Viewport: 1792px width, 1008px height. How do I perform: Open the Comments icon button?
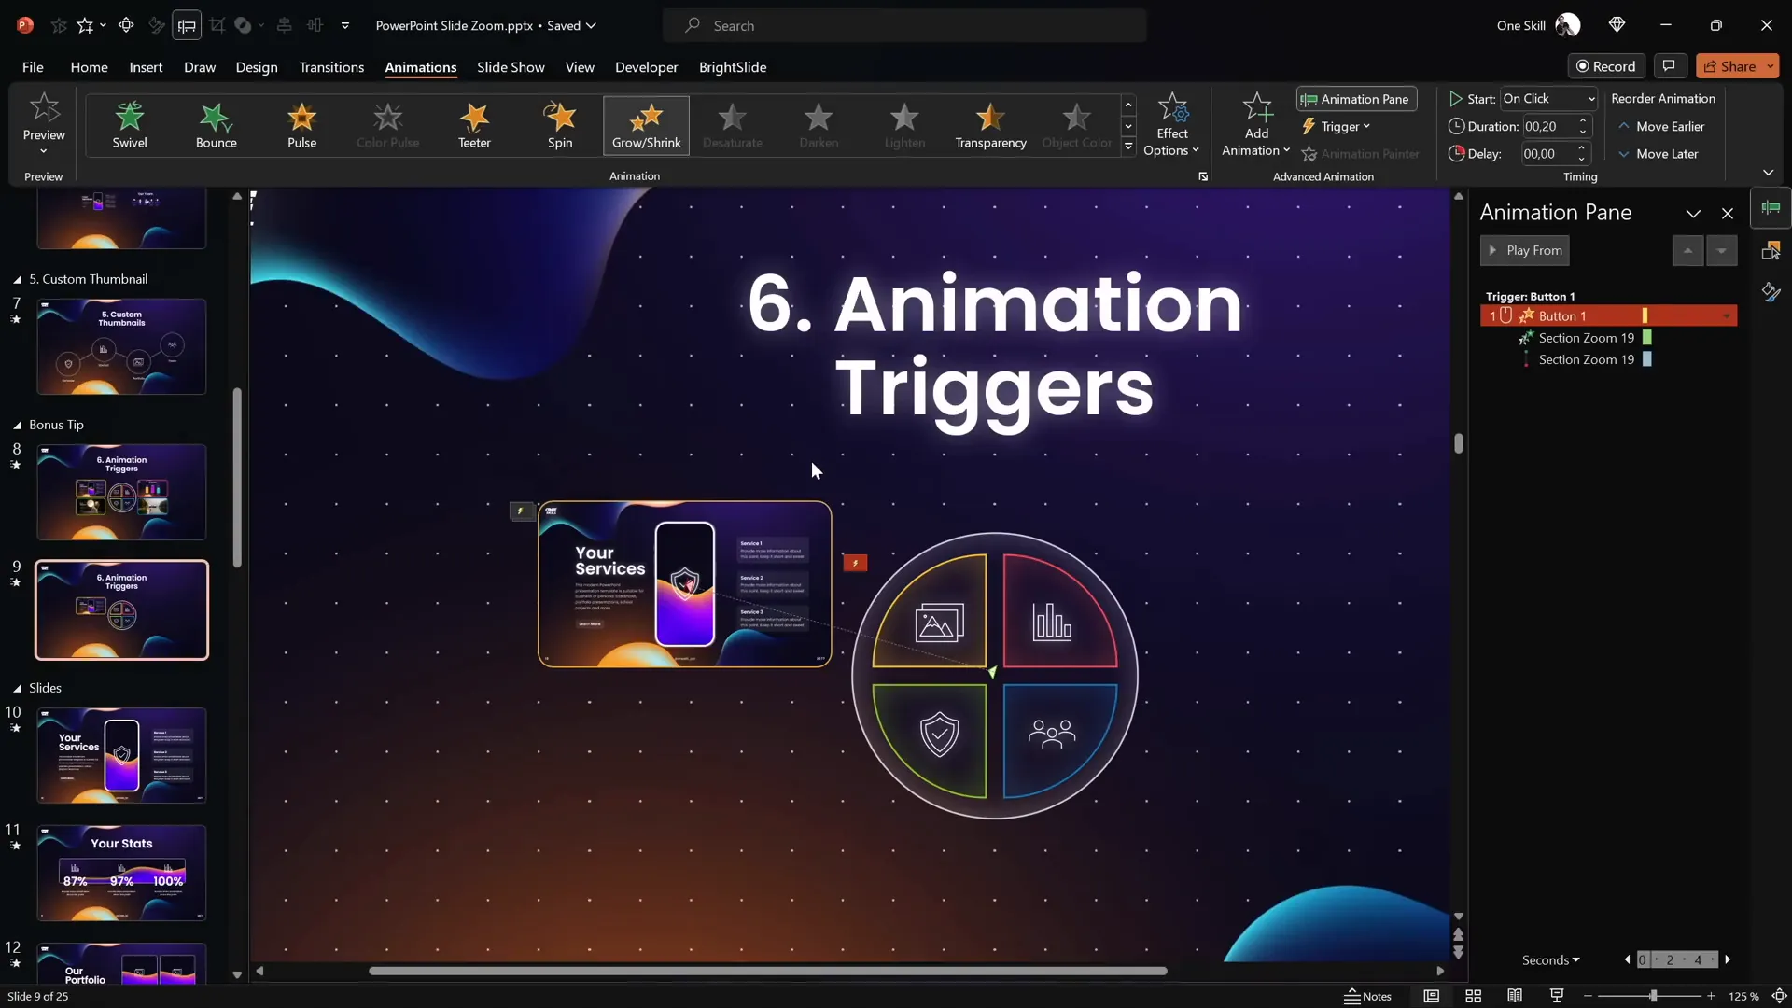(x=1669, y=66)
